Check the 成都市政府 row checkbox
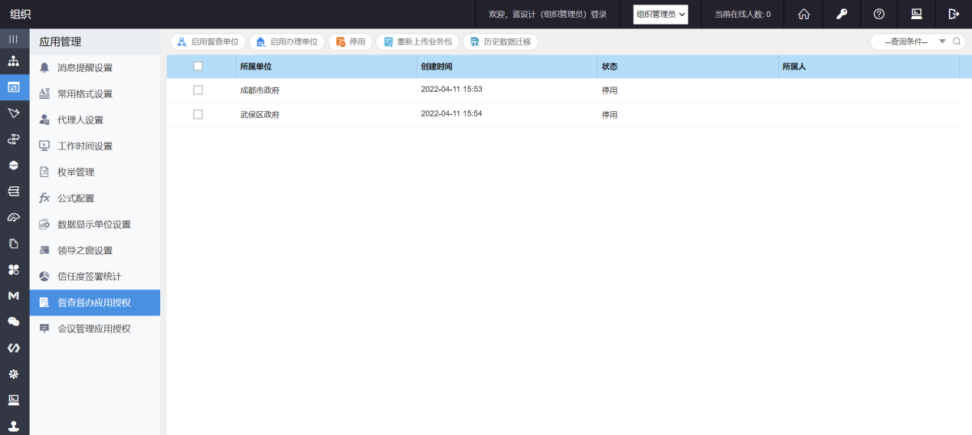Viewport: 972px width, 435px height. pos(198,90)
